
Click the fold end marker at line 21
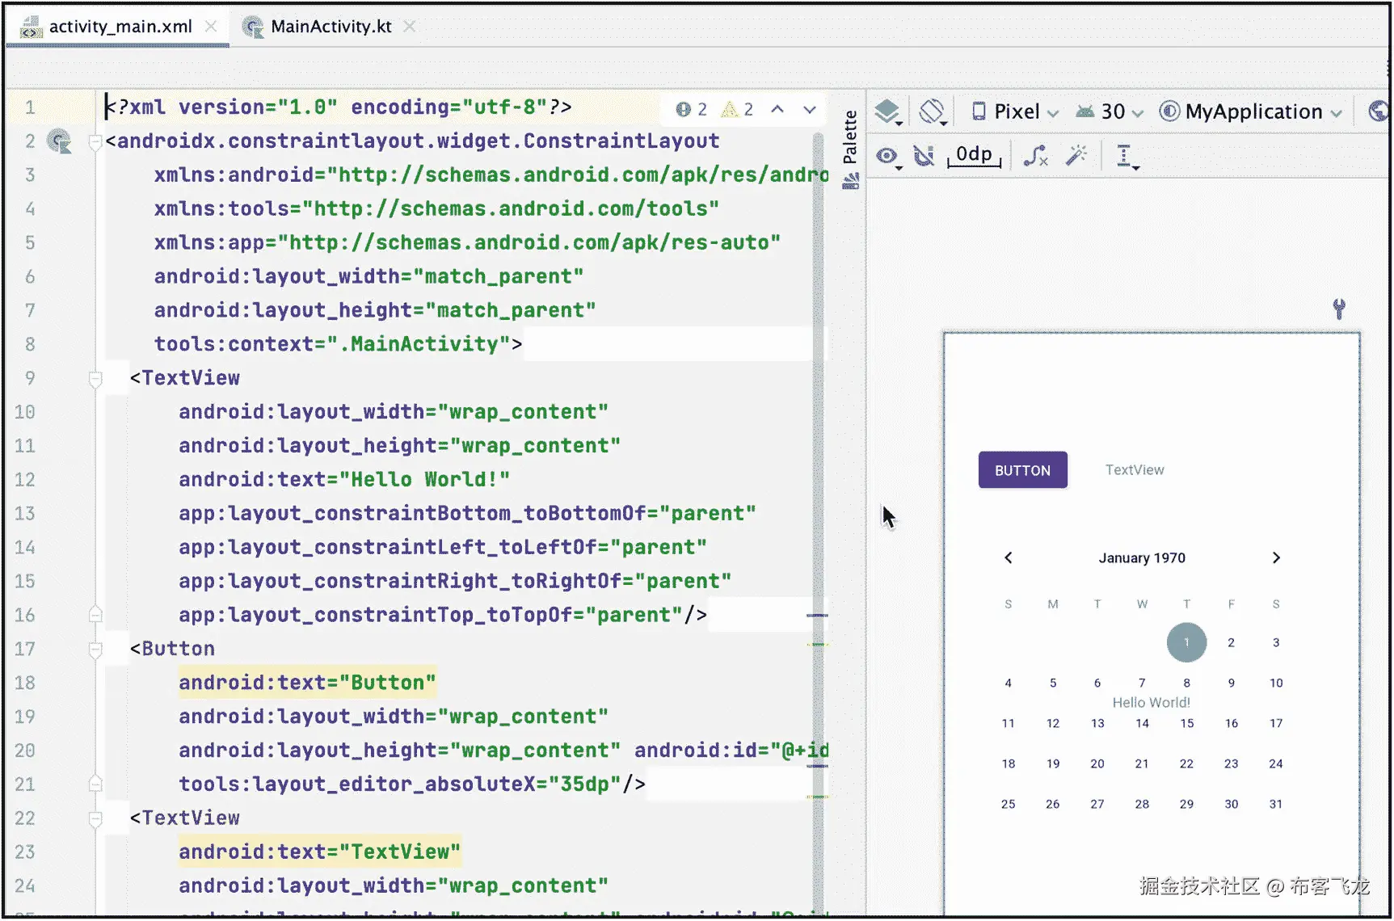[x=95, y=784]
